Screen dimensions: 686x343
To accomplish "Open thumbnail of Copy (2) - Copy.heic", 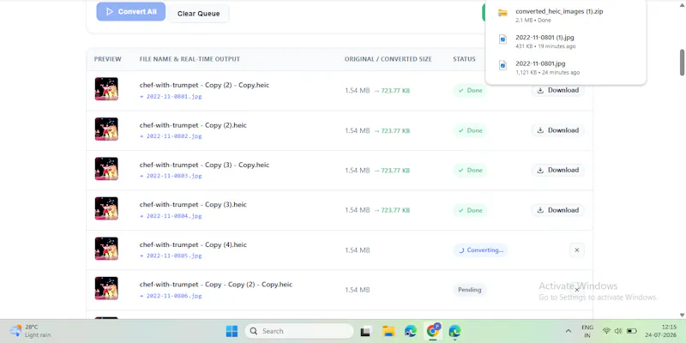I will [106, 89].
